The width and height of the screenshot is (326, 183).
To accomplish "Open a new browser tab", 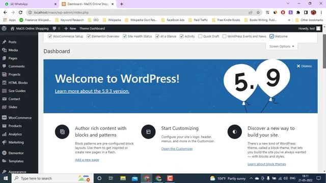I will click(122, 4).
